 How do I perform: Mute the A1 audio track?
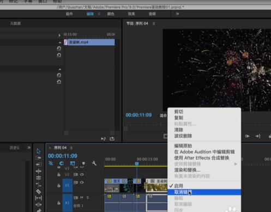(x=82, y=197)
